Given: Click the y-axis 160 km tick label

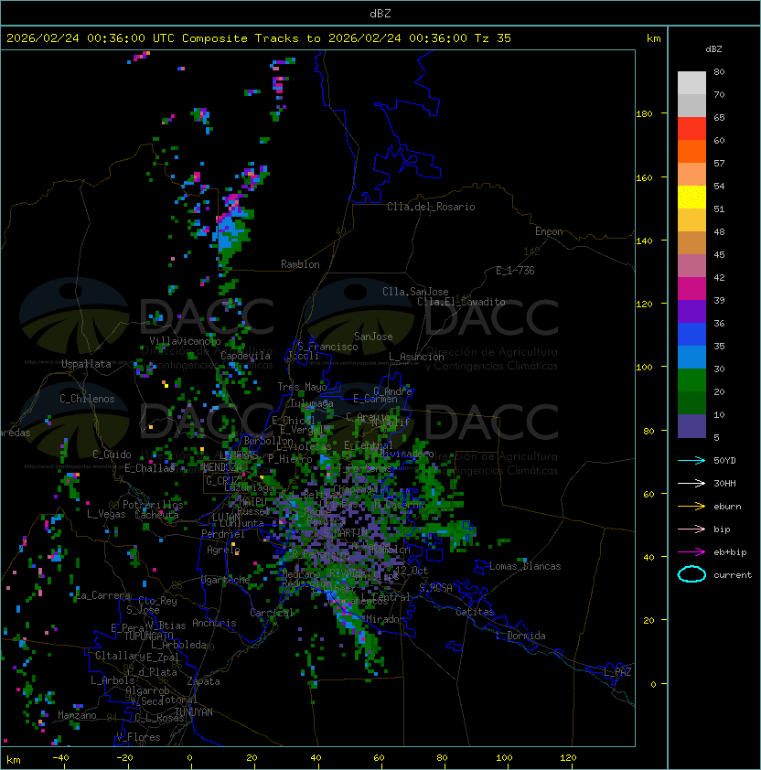Looking at the screenshot, I should point(644,177).
